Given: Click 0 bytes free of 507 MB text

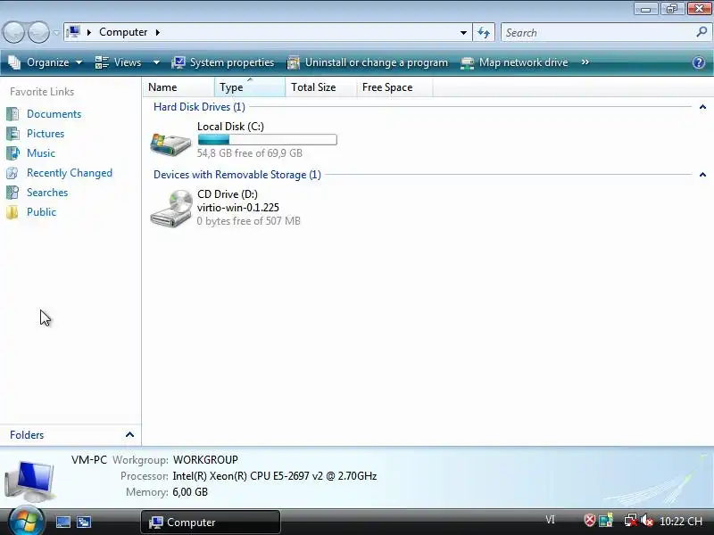Looking at the screenshot, I should (249, 221).
